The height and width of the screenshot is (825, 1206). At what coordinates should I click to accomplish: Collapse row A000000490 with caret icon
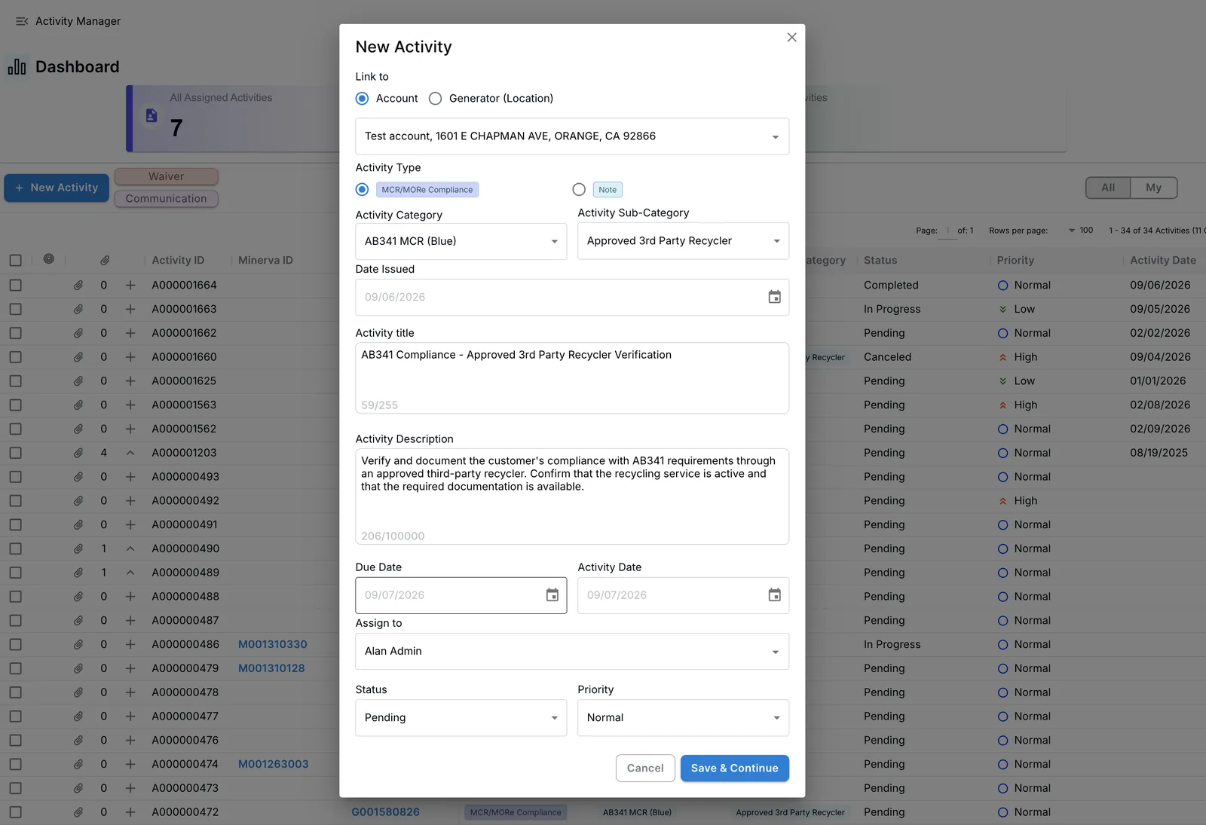click(130, 548)
